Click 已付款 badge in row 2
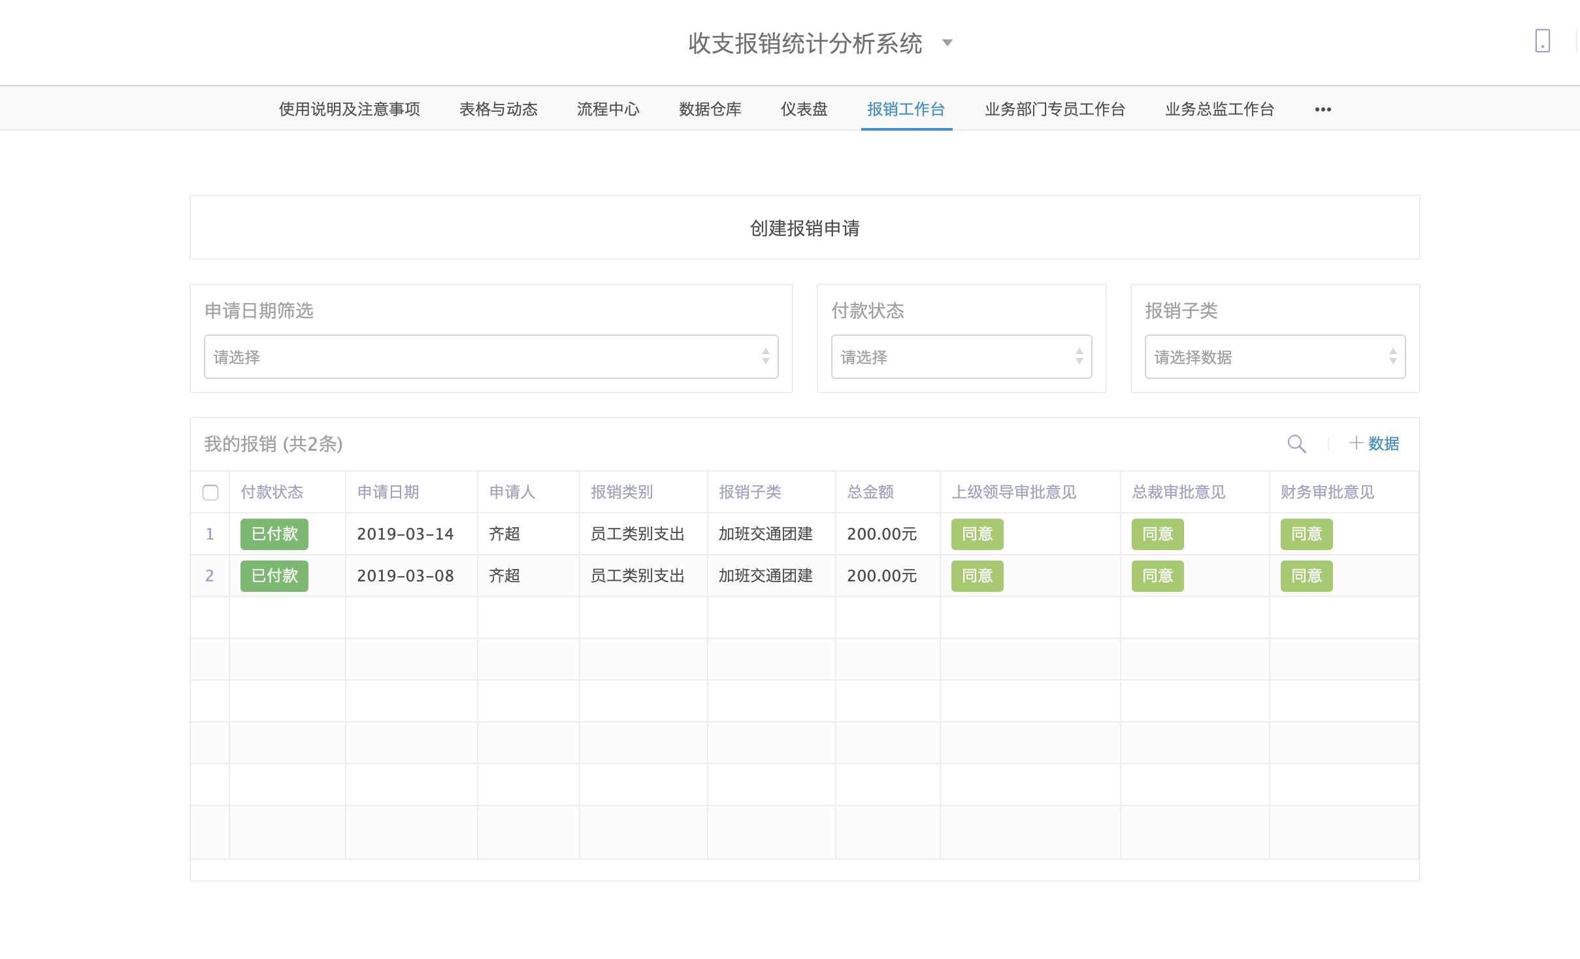This screenshot has height=959, width=1580. (274, 576)
